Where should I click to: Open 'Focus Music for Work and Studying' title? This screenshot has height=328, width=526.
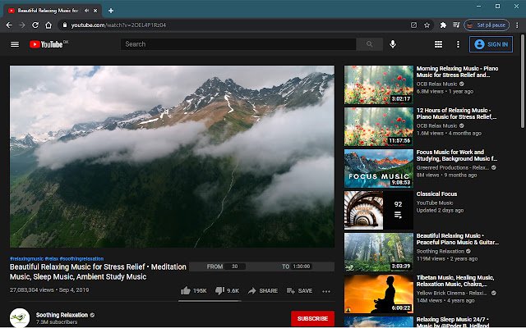[x=457, y=155]
